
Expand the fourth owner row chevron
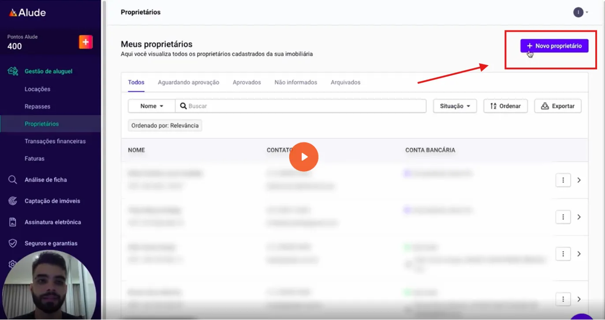tap(579, 299)
